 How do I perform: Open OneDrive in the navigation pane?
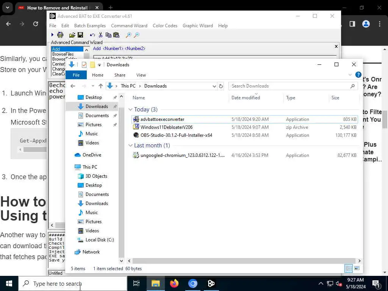(x=92, y=155)
